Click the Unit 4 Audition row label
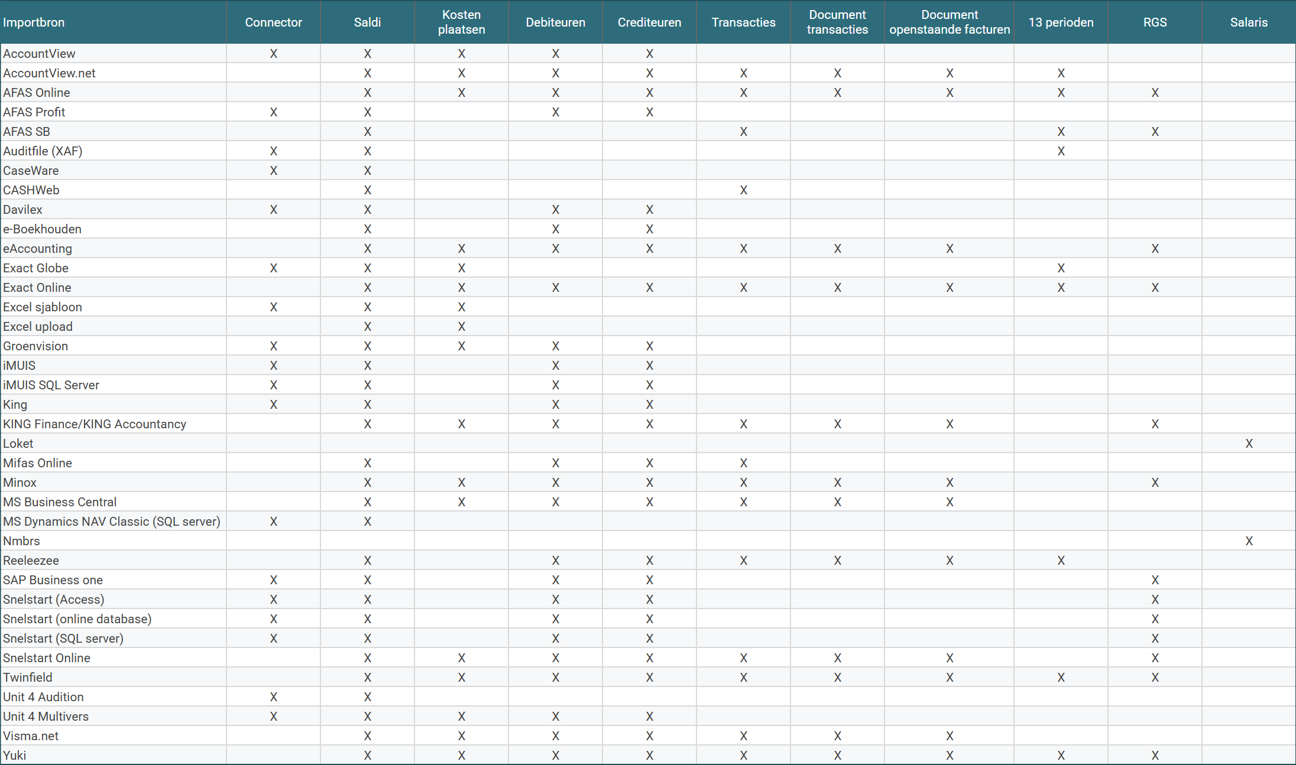Image resolution: width=1296 pixels, height=765 pixels. pos(43,697)
